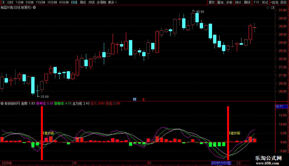Click the panel layout icon at top-left
289x166 pixels.
tap(3, 2)
